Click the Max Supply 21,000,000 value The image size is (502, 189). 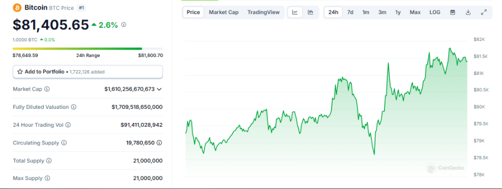coord(148,178)
